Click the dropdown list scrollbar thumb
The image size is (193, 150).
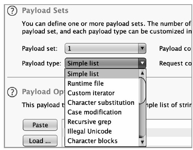(x=142, y=91)
